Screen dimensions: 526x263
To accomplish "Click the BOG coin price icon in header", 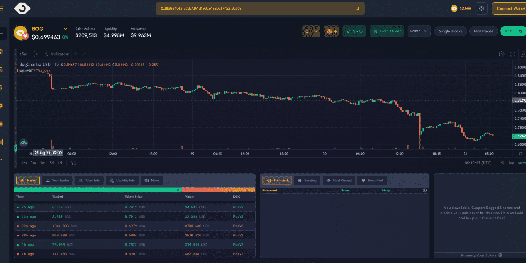I will pos(454,8).
